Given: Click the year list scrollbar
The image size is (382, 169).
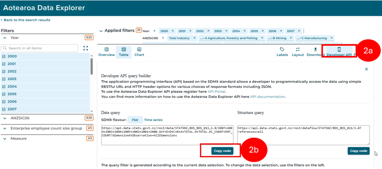Looking at the screenshot, I should [x=92, y=66].
